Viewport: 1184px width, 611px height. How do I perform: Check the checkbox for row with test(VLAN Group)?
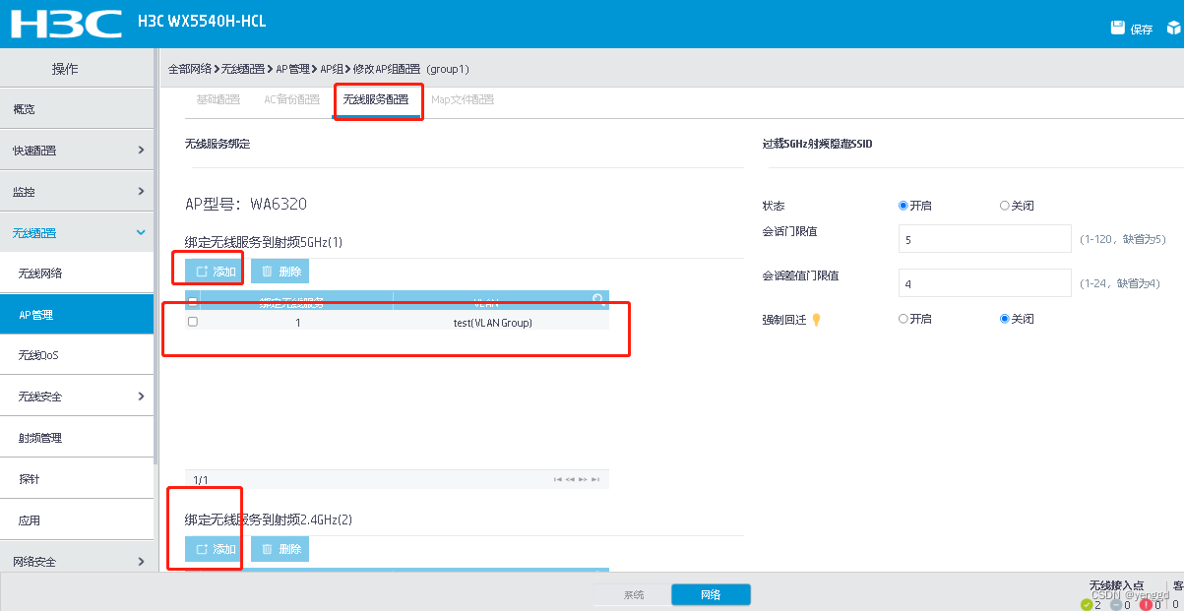193,321
